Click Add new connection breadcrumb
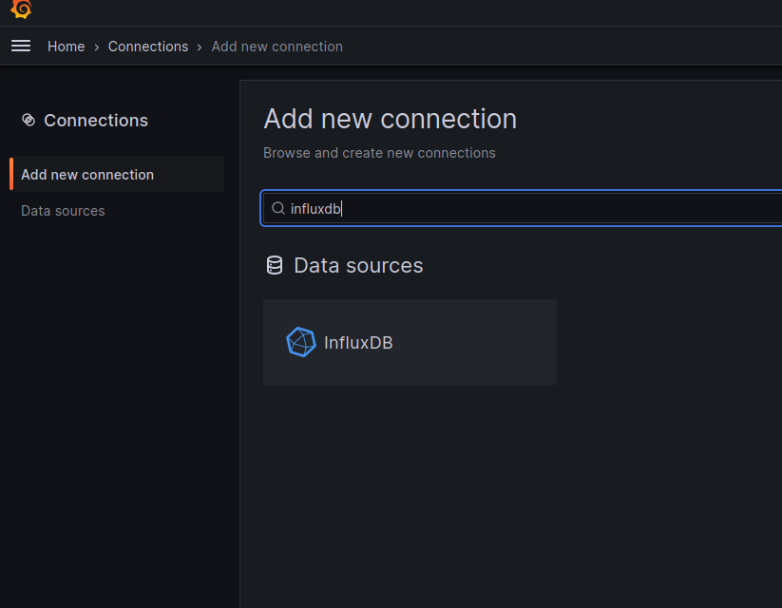The height and width of the screenshot is (608, 782). tap(277, 47)
